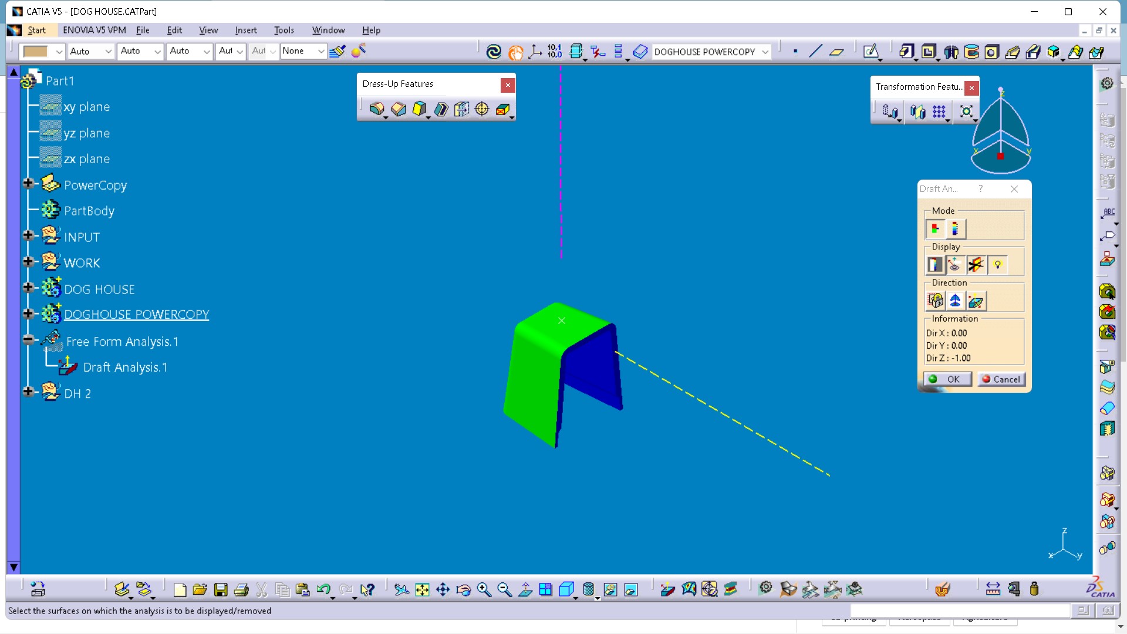The image size is (1127, 634).
Task: Click the Translation icon in Transformation Features
Action: coord(890,112)
